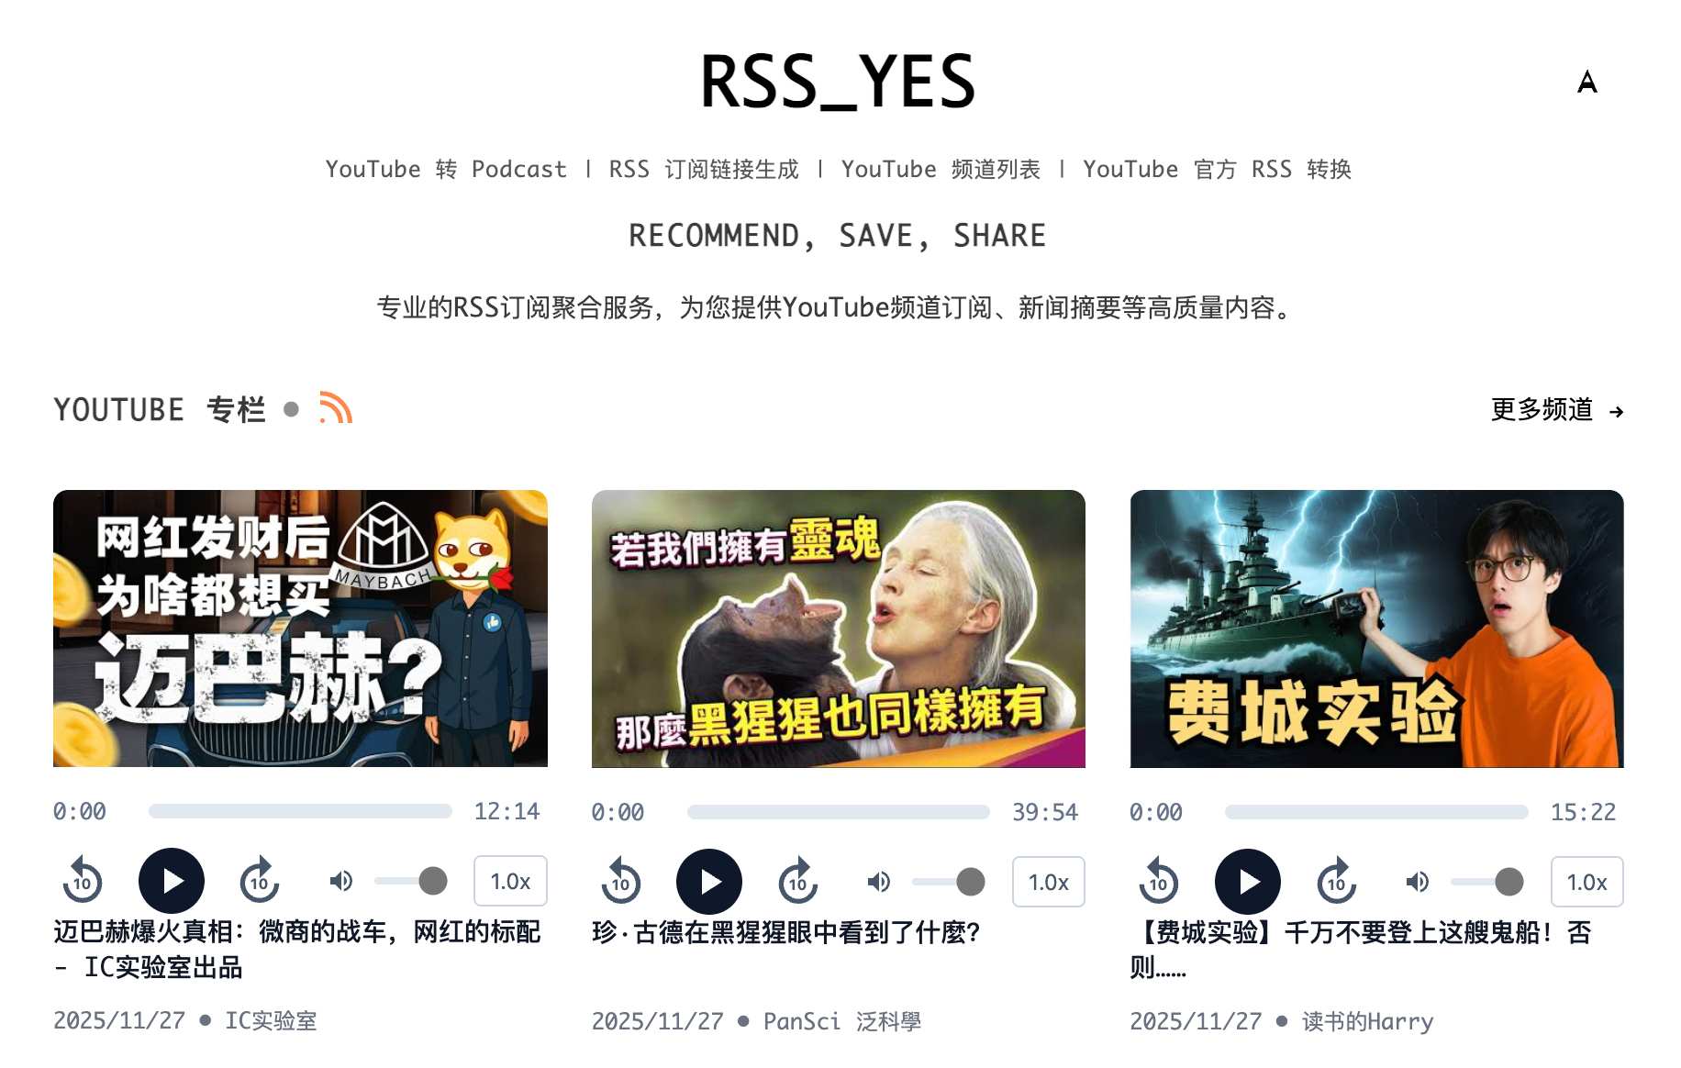Mute the 迈巴赫 player volume icon

tap(341, 881)
